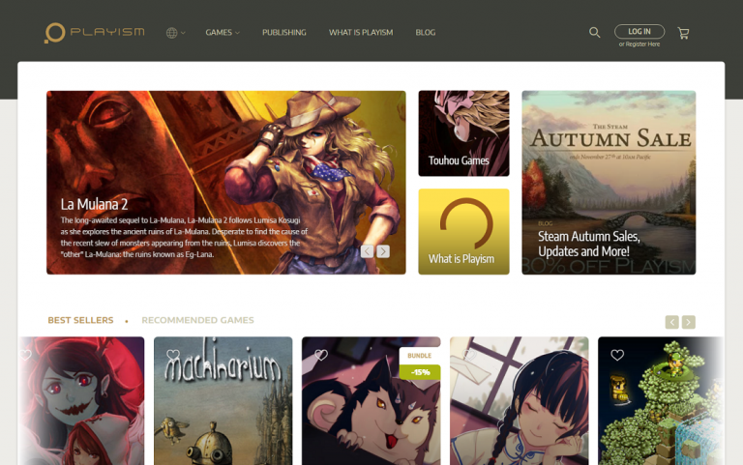Add Machinarium to wishlist
The height and width of the screenshot is (465, 743).
click(173, 355)
